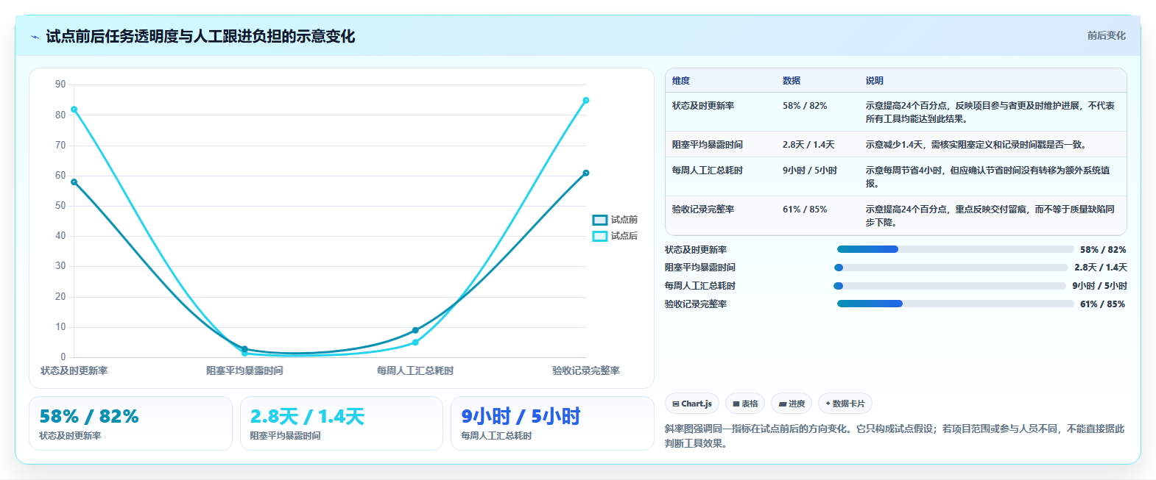1156x480 pixels.
Task: Click the chart x-axis label 状态及时更新率
Action: (x=74, y=370)
